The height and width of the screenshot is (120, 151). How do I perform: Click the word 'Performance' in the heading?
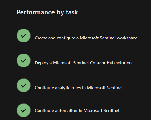tap(36, 12)
